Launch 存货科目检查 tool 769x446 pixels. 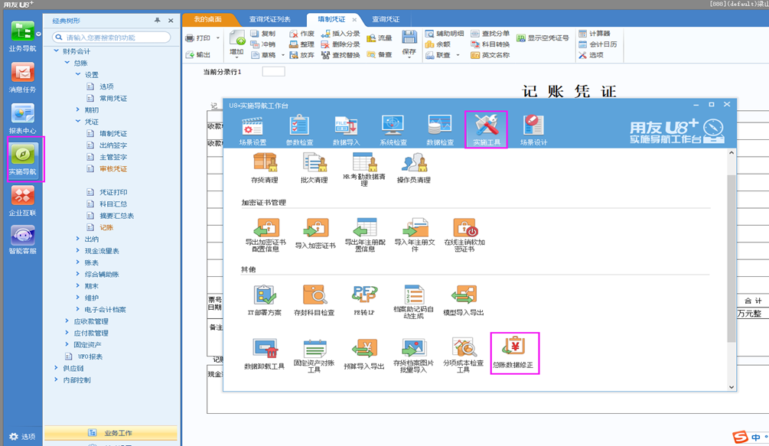[x=314, y=301]
